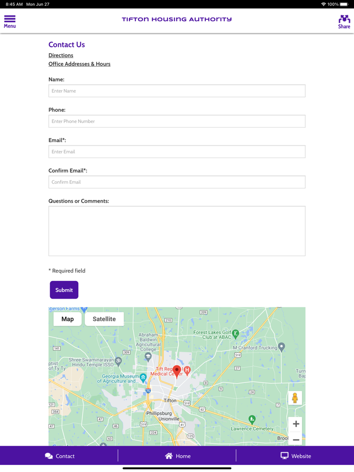The image size is (354, 472).
Task: Click the Required field note
Action: tap(67, 271)
